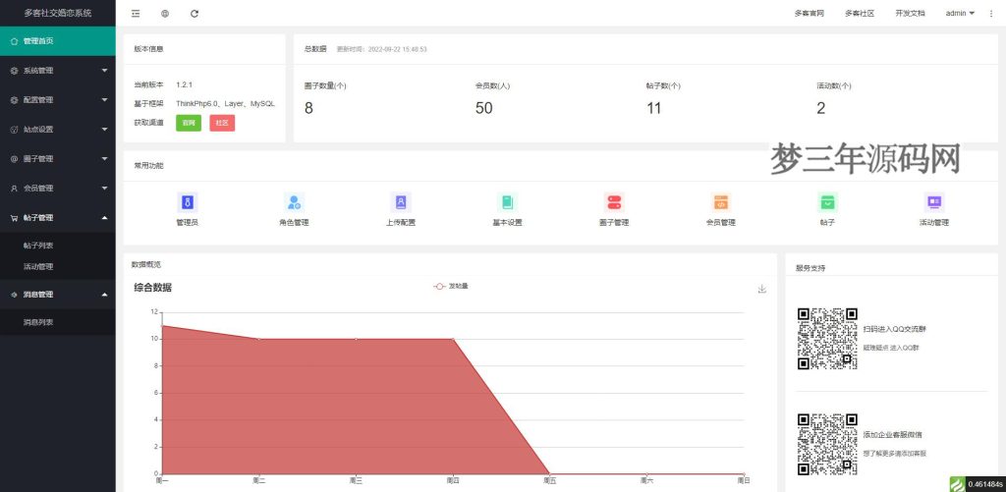This screenshot has height=492, width=1006.
Task: Click the 会员管理 person icon in sidebar
Action: [14, 189]
